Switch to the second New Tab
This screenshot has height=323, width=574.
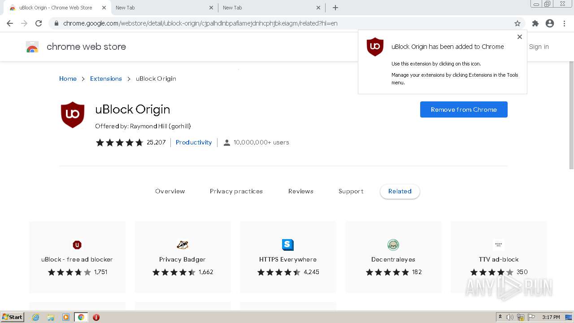click(x=164, y=8)
